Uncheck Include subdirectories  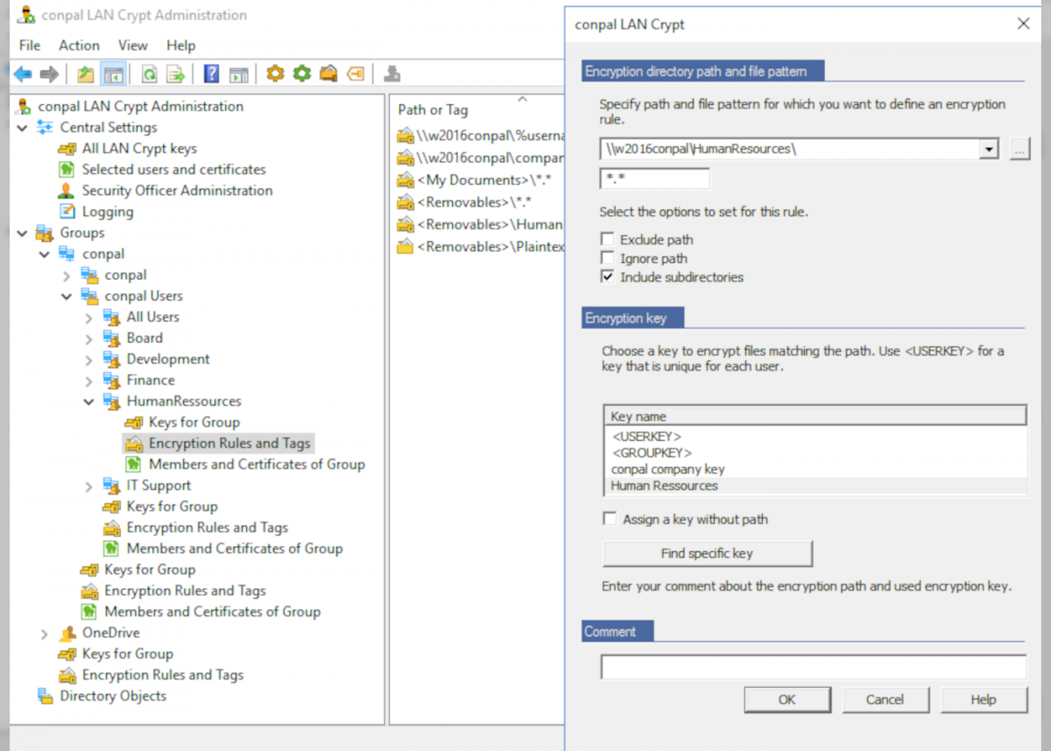tap(609, 276)
